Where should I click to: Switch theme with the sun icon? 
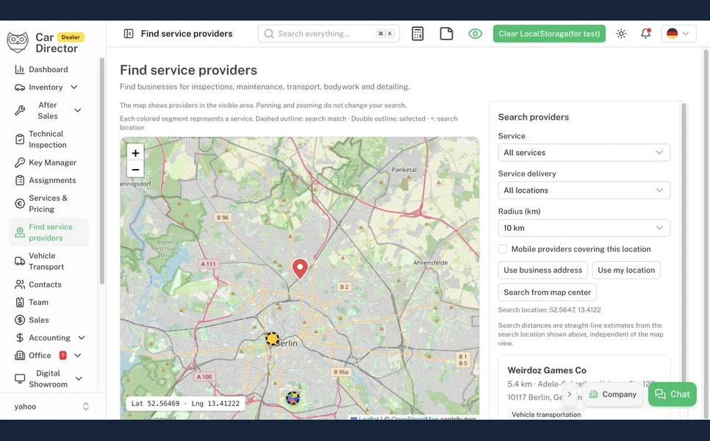(621, 34)
